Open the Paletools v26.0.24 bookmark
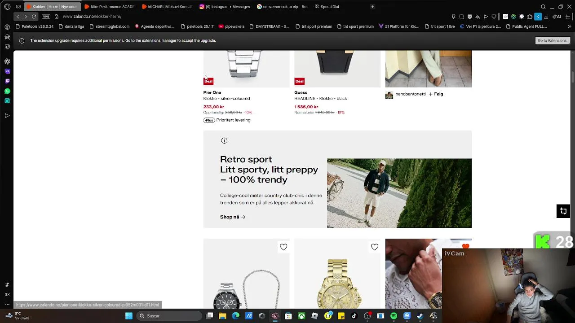The height and width of the screenshot is (323, 575). click(x=35, y=26)
